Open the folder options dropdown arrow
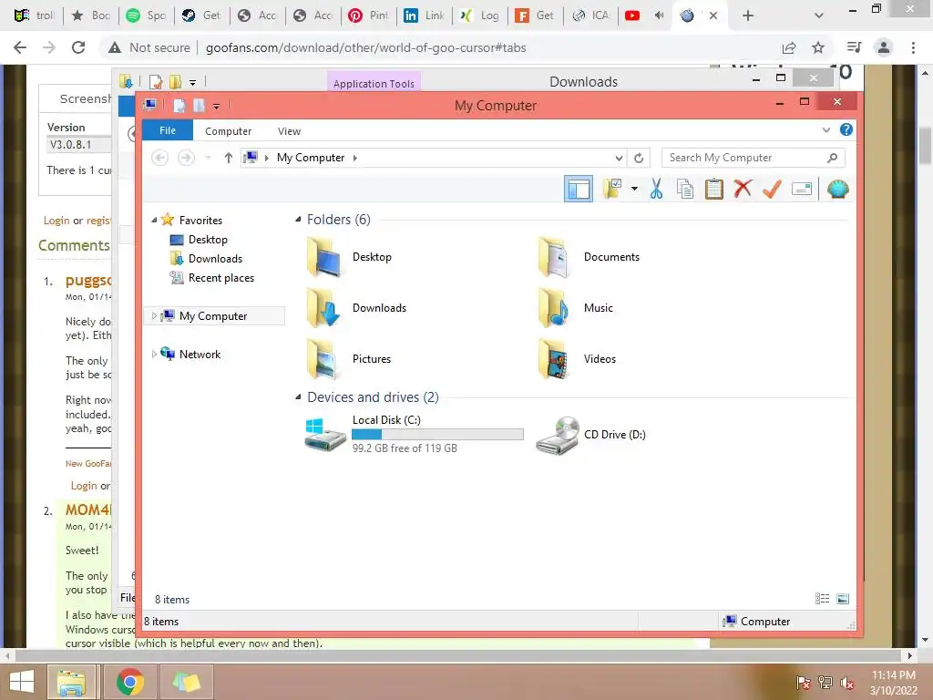Screen dimensions: 933x700 634,190
